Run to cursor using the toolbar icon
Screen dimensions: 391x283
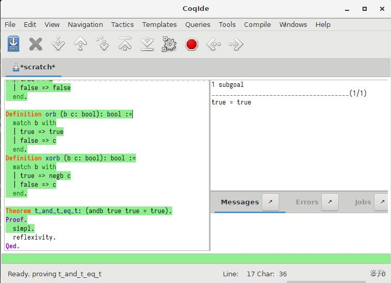click(x=103, y=44)
